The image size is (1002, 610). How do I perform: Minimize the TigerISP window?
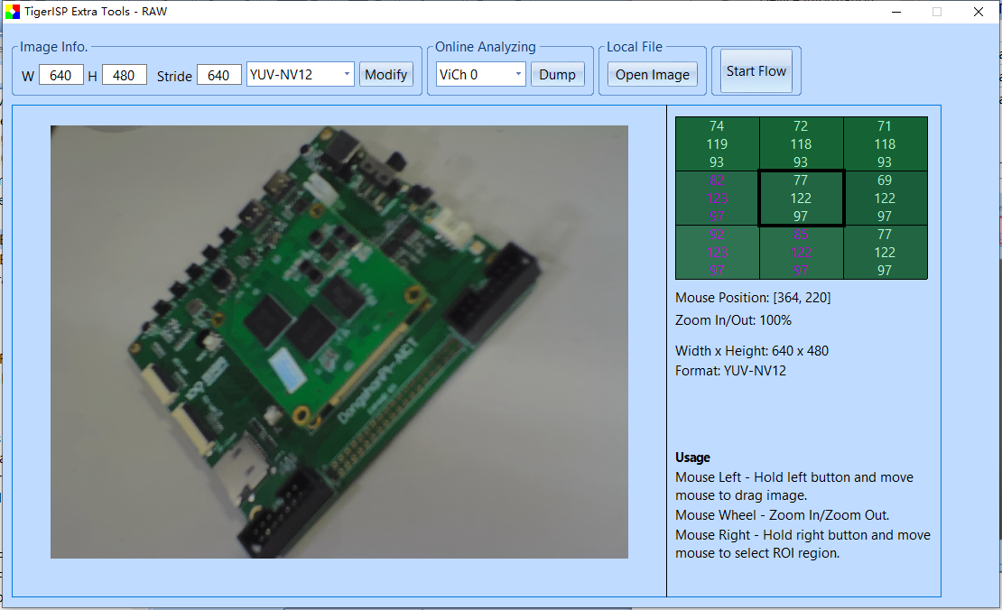(x=897, y=12)
